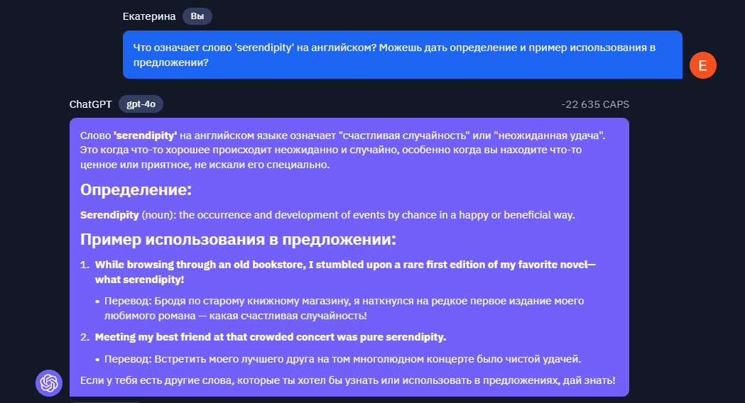Click the sentence starting Это когда что-то хорошее
745x403 pixels.
point(331,157)
